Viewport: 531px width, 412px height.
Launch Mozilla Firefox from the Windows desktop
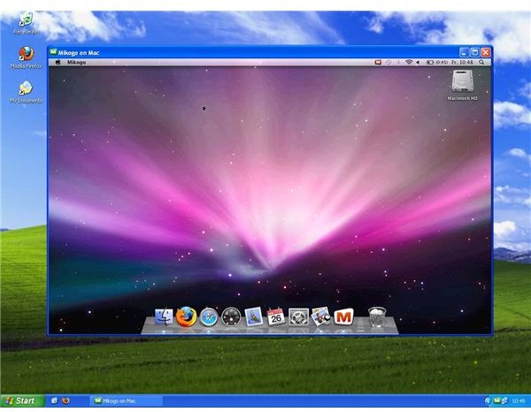tap(26, 57)
